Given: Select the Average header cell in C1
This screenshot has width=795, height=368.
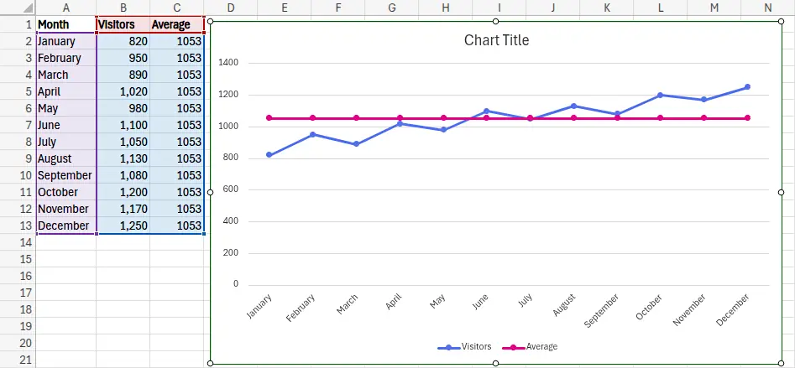Looking at the screenshot, I should tap(177, 24).
